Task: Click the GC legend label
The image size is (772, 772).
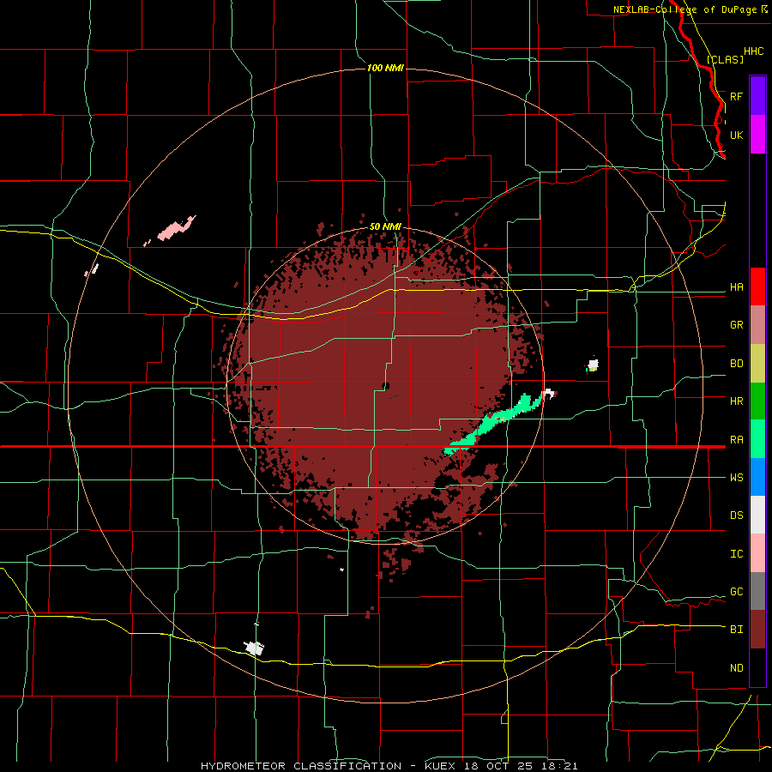Action: [x=736, y=591]
